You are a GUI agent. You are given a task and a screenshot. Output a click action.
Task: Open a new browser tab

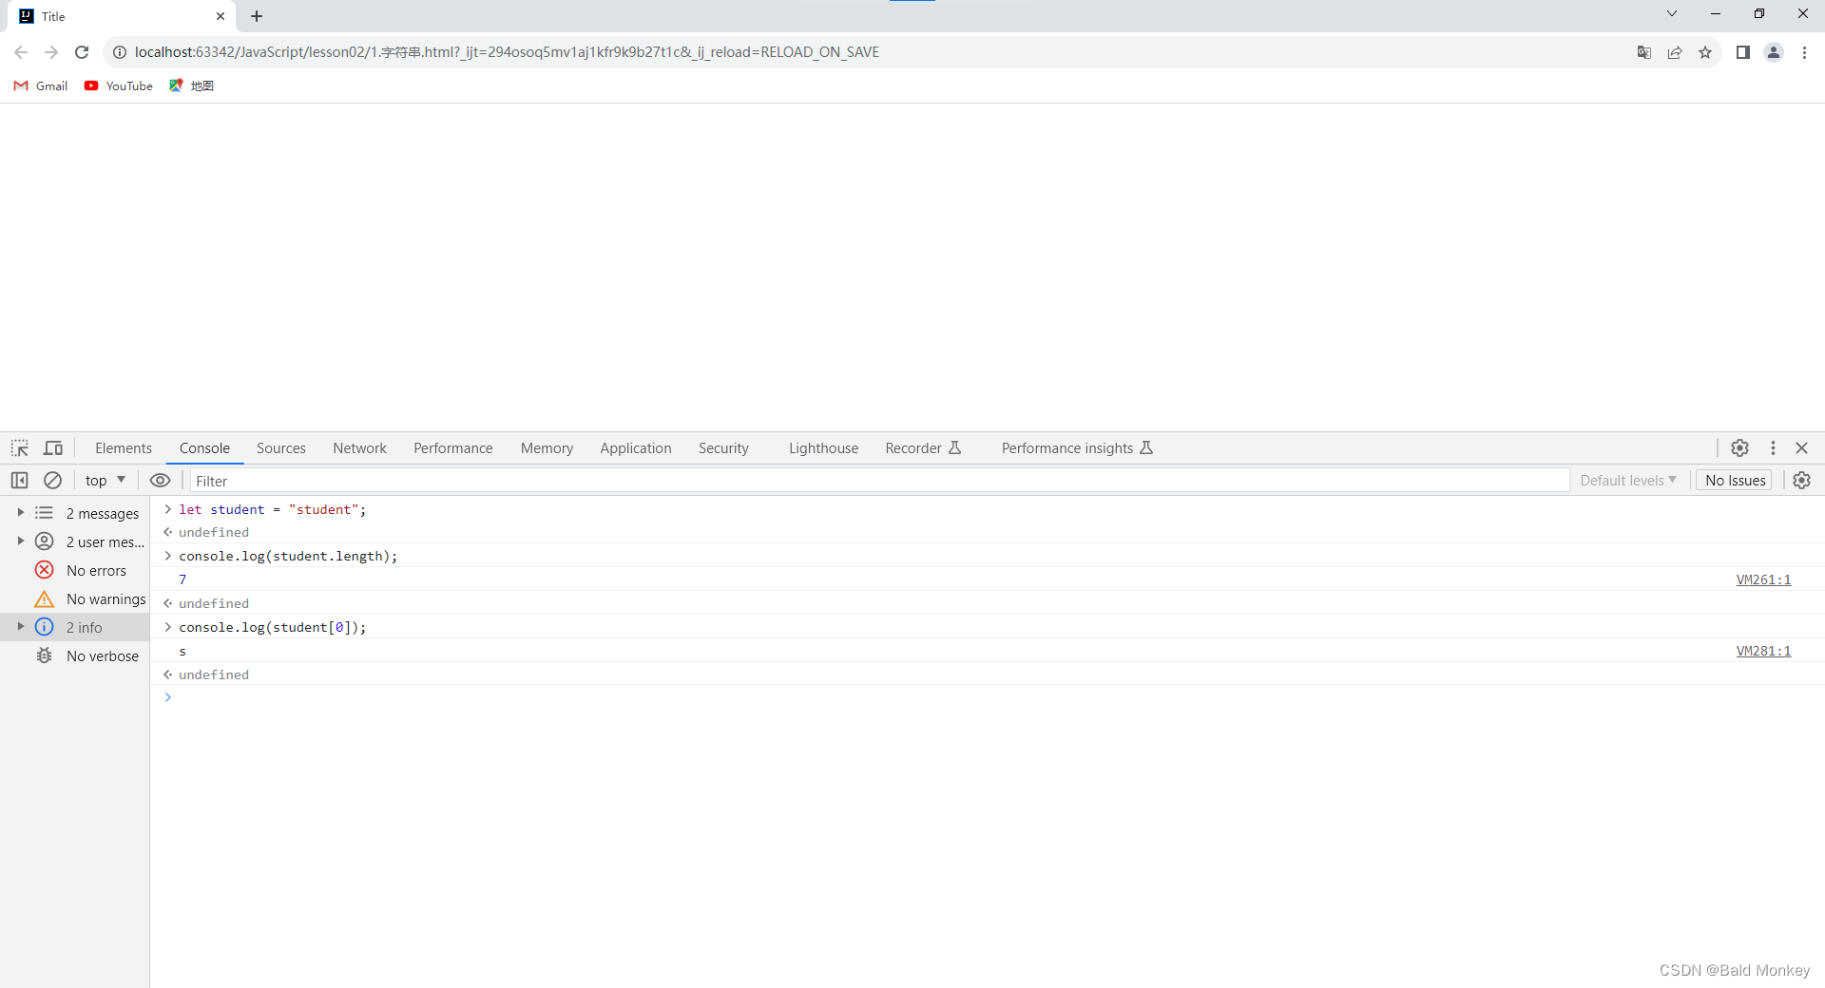coord(257,16)
